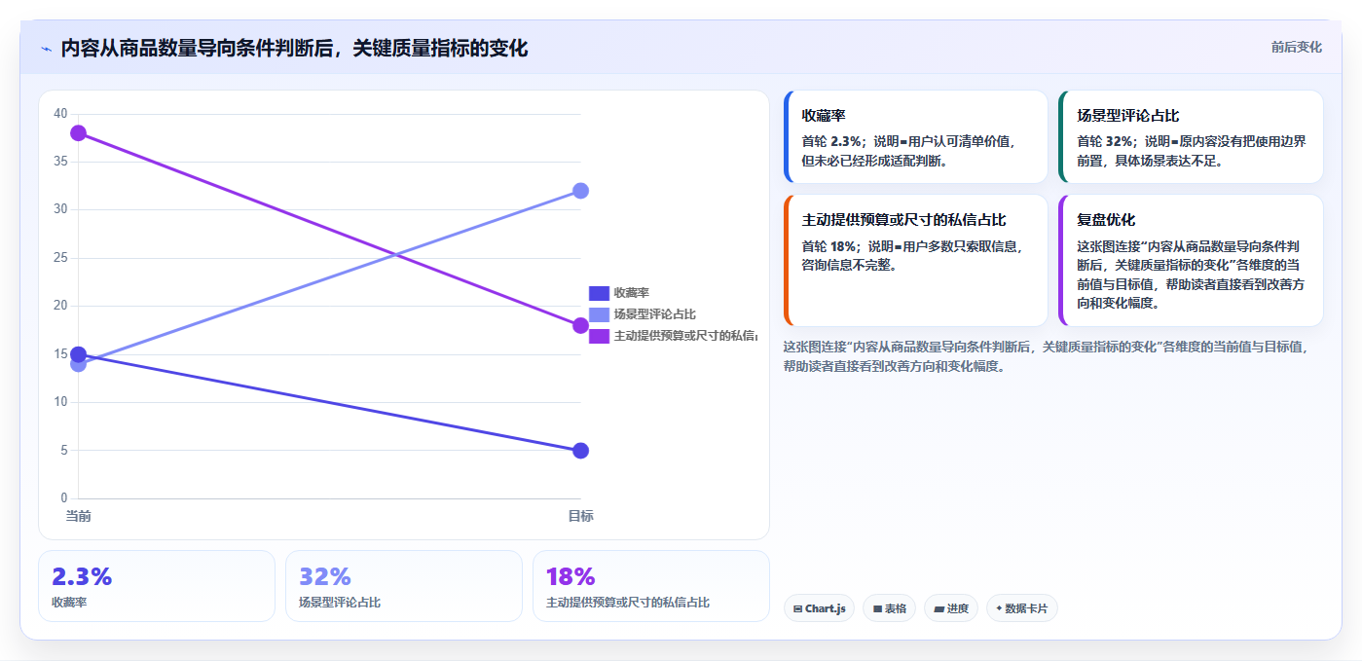
Task: Open the 场景型评论占比 info card
Action: pyautogui.click(x=1191, y=137)
